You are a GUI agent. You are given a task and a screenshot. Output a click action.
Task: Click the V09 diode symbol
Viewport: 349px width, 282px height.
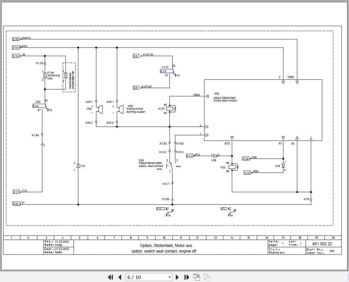(x=283, y=166)
